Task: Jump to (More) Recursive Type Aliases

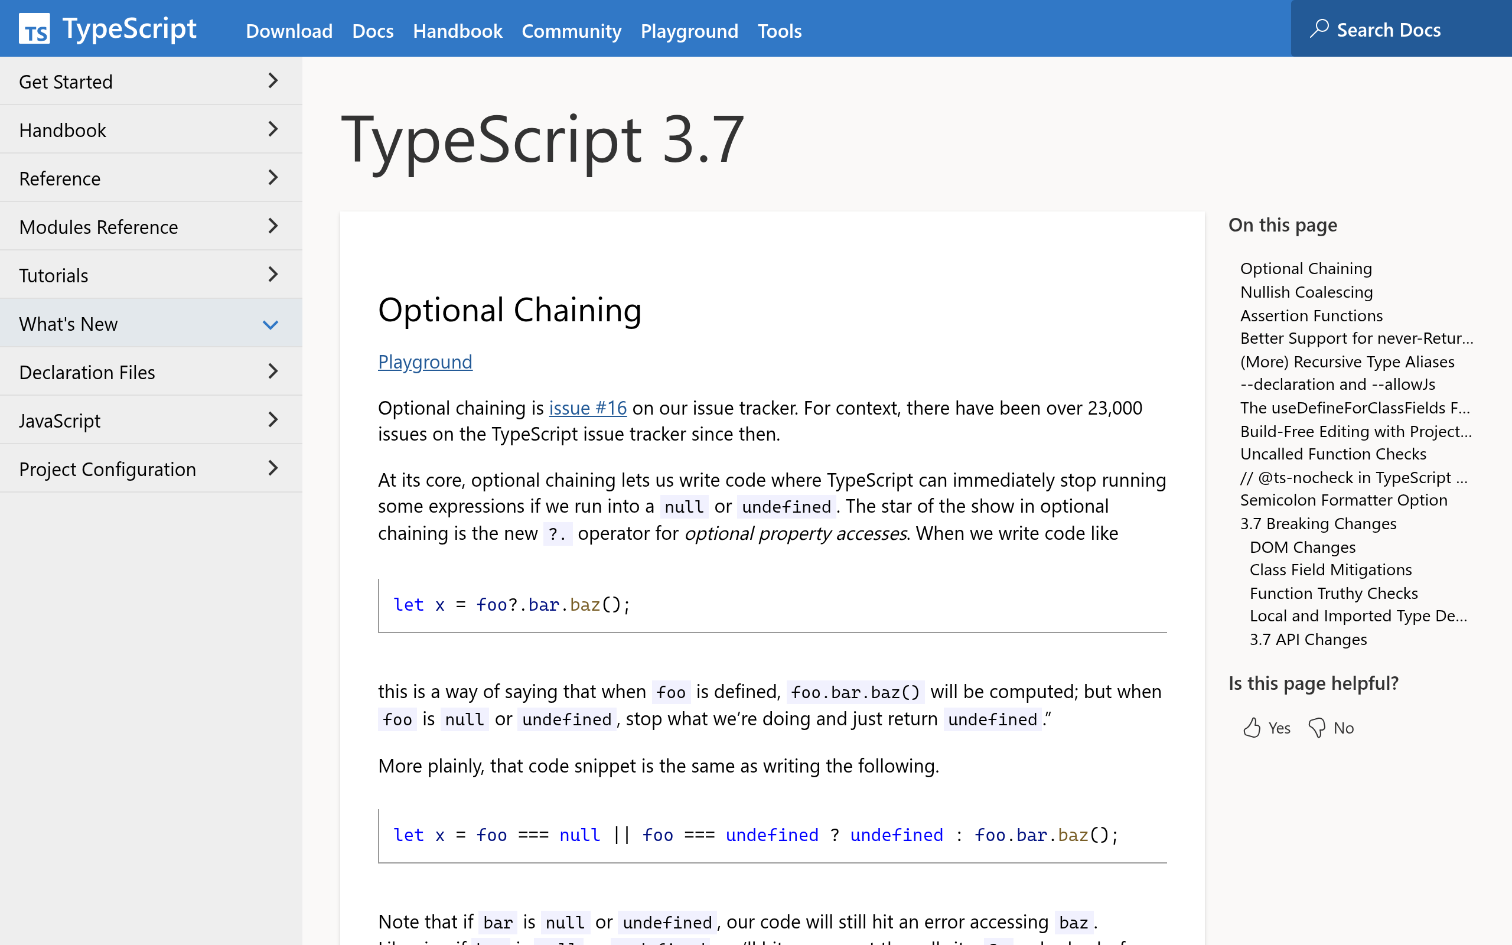Action: pyautogui.click(x=1347, y=361)
